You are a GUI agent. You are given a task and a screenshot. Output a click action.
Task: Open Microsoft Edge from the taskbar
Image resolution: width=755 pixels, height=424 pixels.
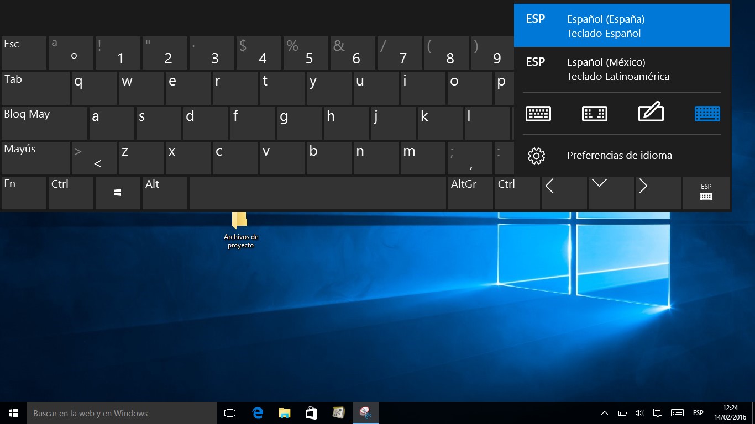click(258, 413)
